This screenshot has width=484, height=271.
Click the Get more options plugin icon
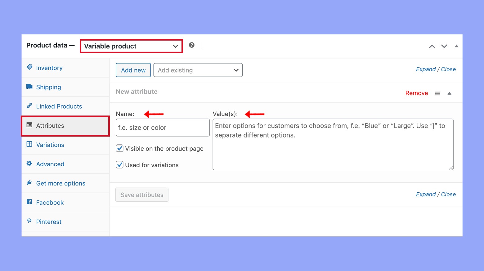tap(29, 182)
